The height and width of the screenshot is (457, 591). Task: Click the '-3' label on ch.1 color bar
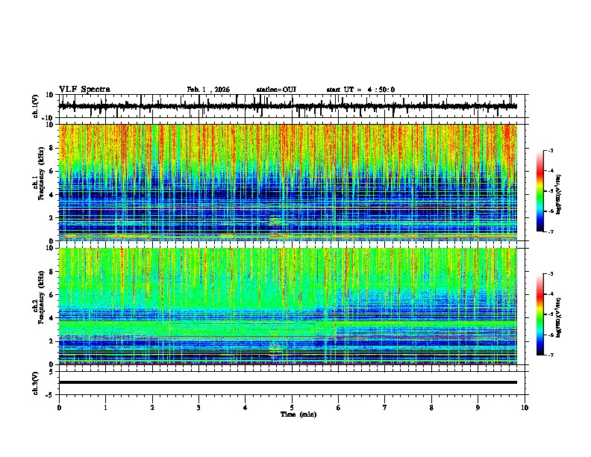click(x=550, y=150)
